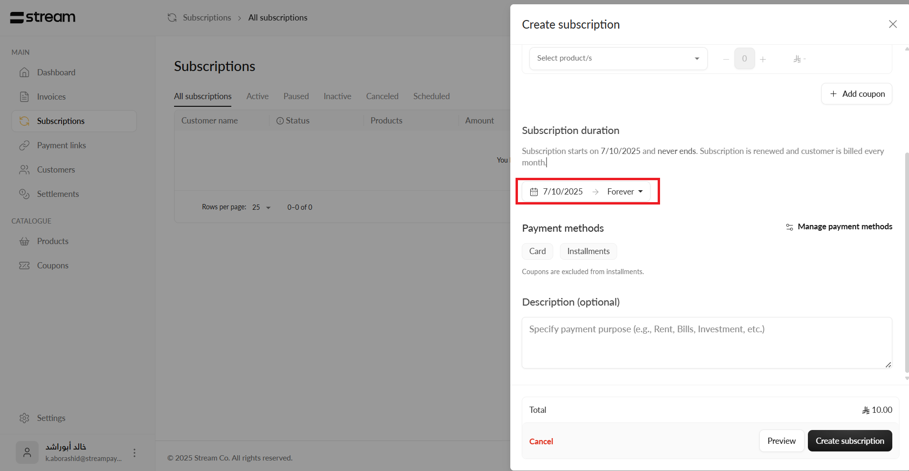Viewport: 909px width, 471px height.
Task: Open the user account three-dot menu
Action: (x=134, y=453)
